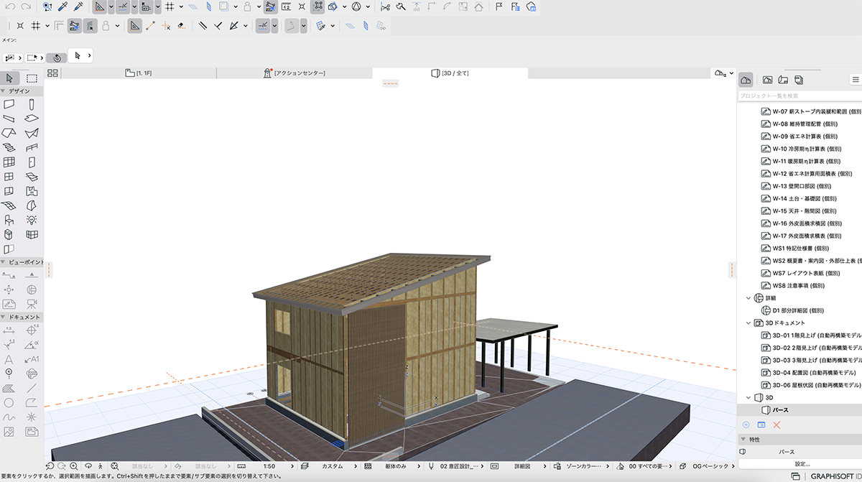Viewport: 862px width, 482px height.
Task: Select the Text tool in Document section
Action: click(9, 358)
